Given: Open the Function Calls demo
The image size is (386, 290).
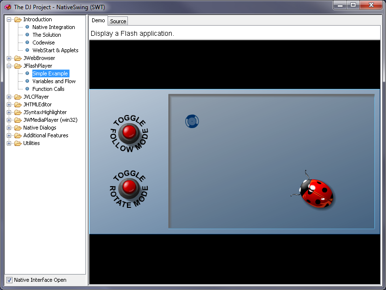Looking at the screenshot, I should click(48, 88).
